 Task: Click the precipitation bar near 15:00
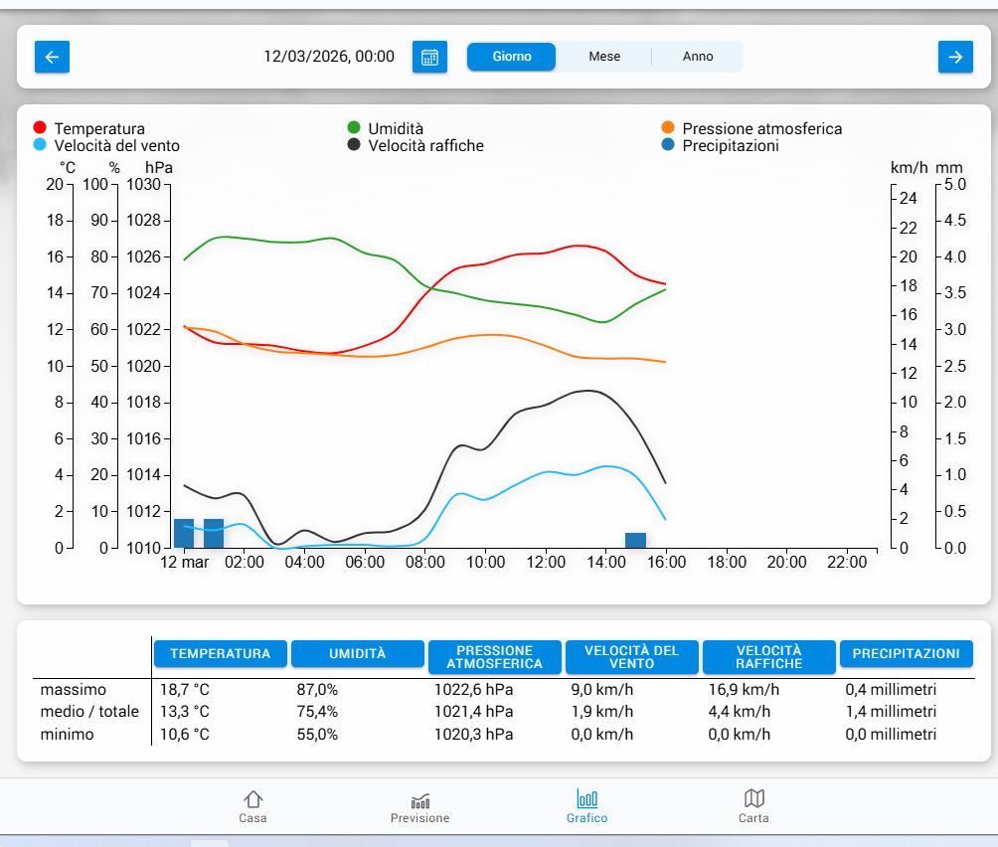(635, 540)
